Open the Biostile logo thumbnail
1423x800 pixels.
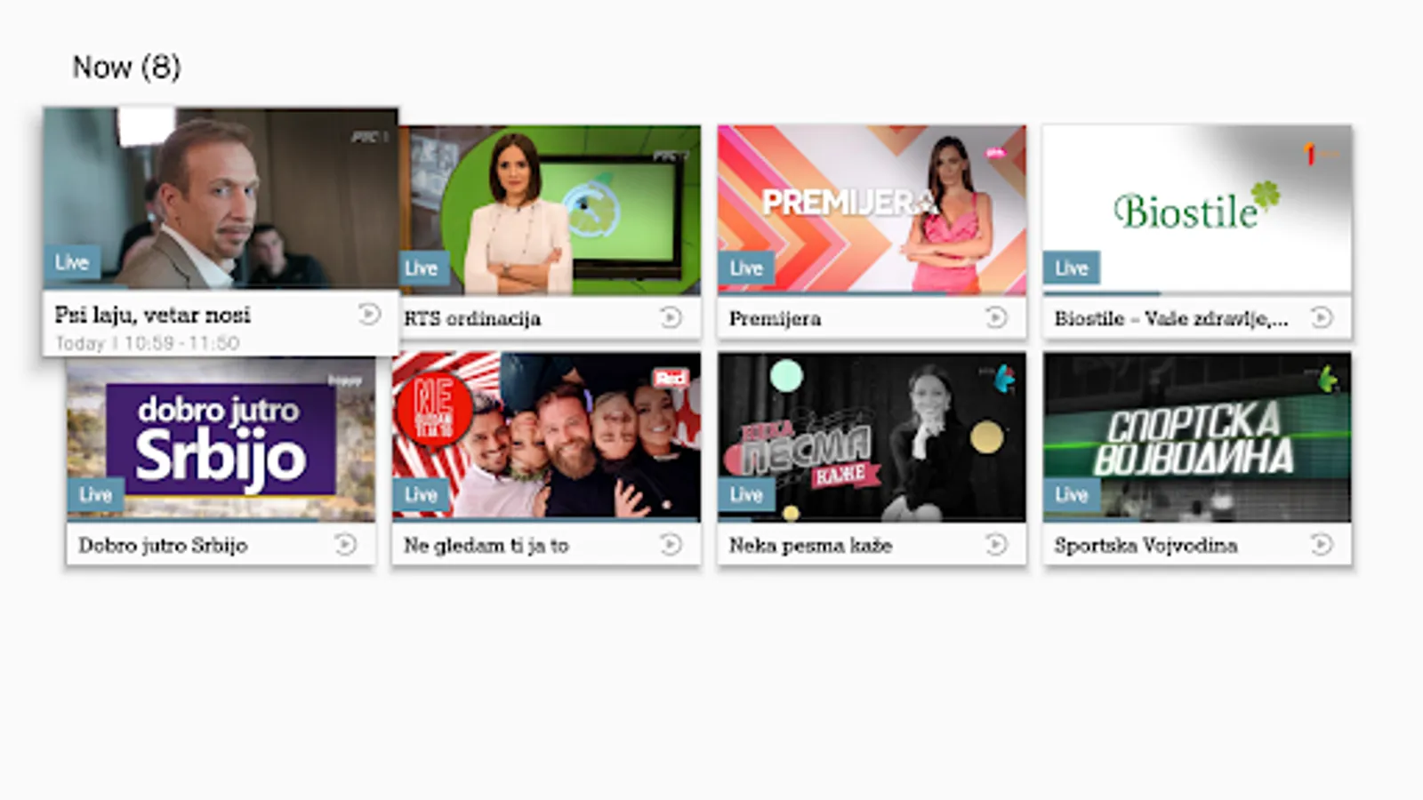click(1197, 210)
